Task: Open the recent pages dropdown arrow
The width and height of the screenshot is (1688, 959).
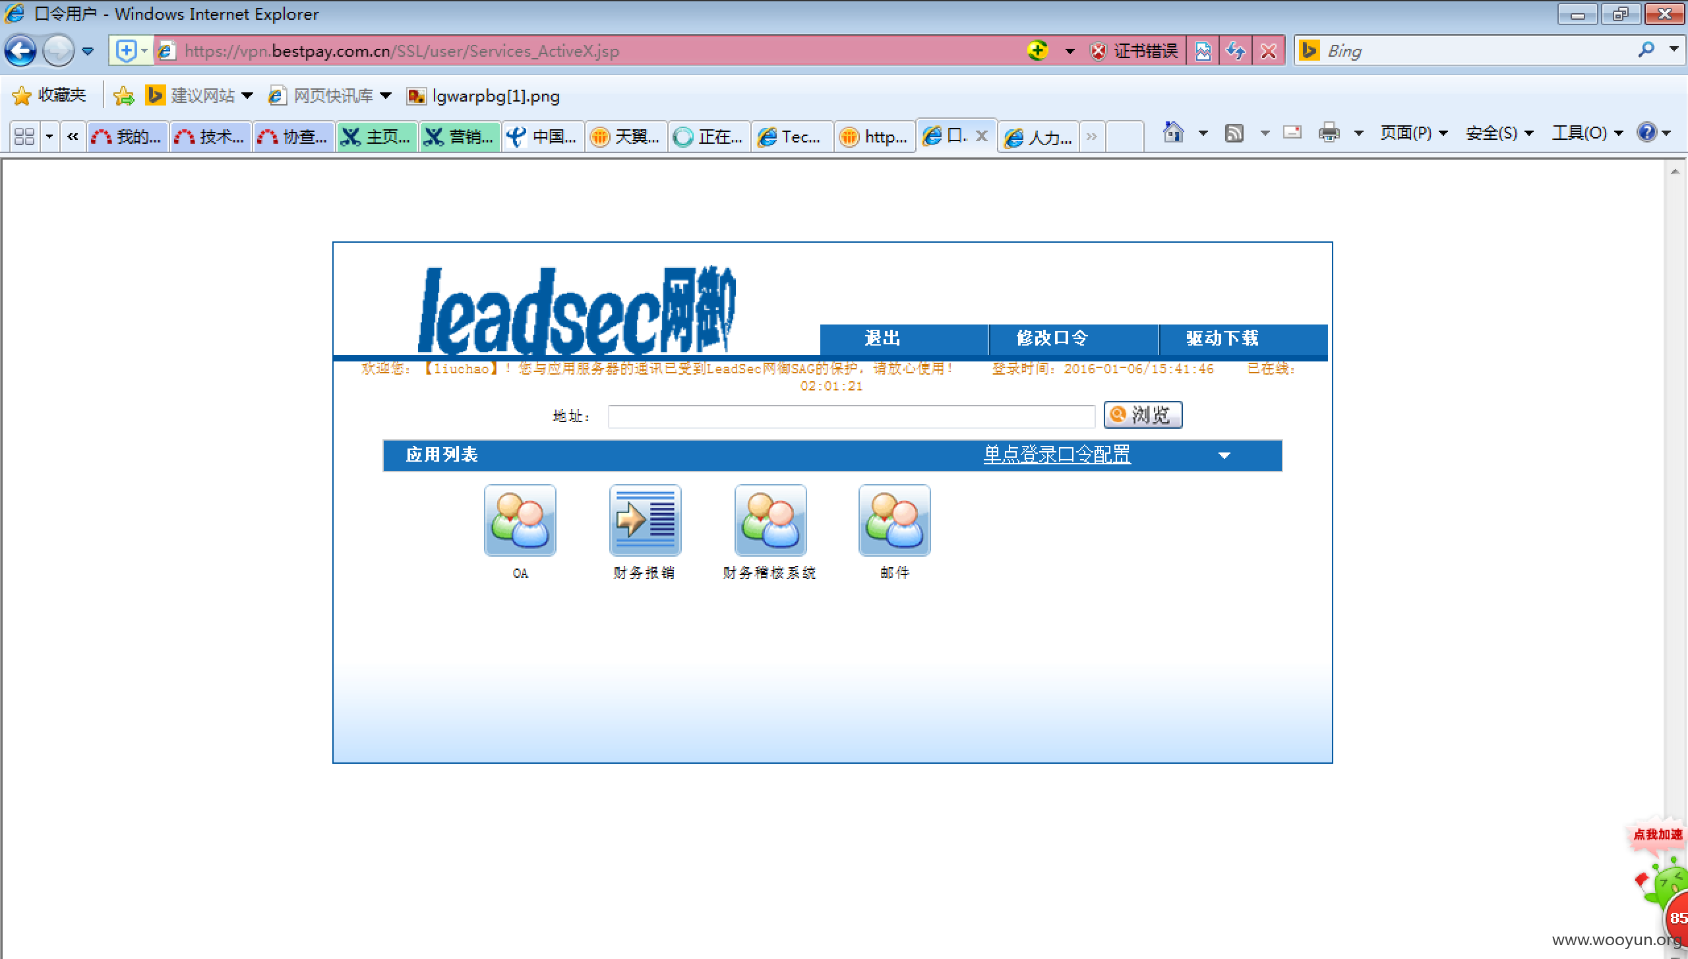Action: pyautogui.click(x=88, y=51)
